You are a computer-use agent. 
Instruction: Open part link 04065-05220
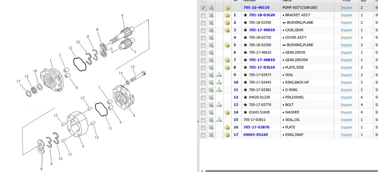pos(255,135)
